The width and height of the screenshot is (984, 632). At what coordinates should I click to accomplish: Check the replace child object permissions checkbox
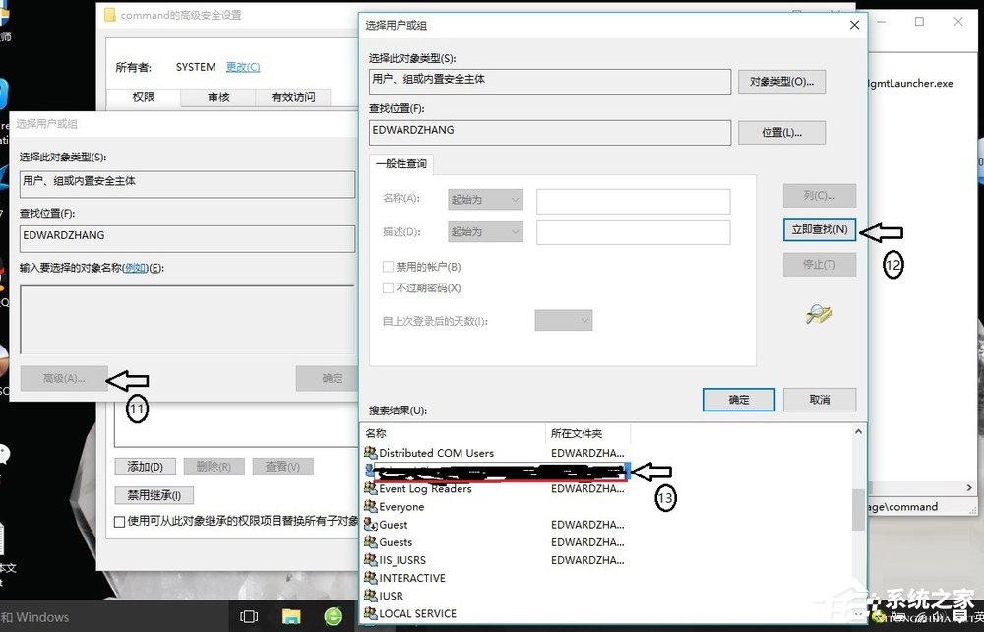(119, 521)
